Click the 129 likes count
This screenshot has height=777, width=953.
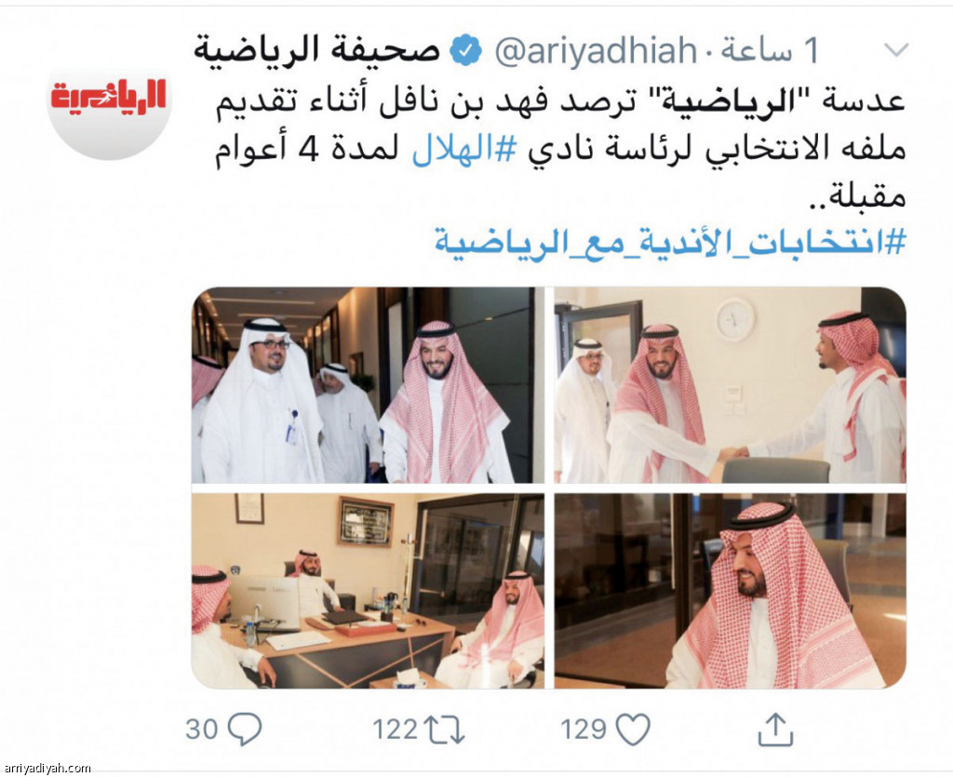(584, 729)
